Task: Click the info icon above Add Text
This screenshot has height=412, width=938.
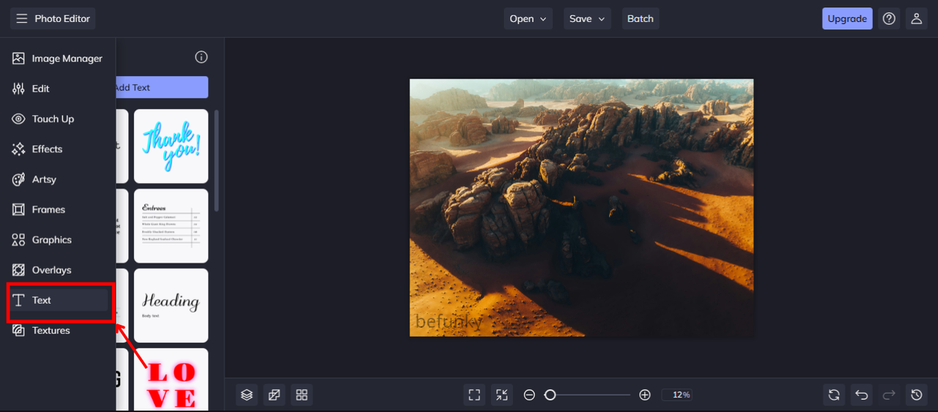Action: [x=201, y=57]
